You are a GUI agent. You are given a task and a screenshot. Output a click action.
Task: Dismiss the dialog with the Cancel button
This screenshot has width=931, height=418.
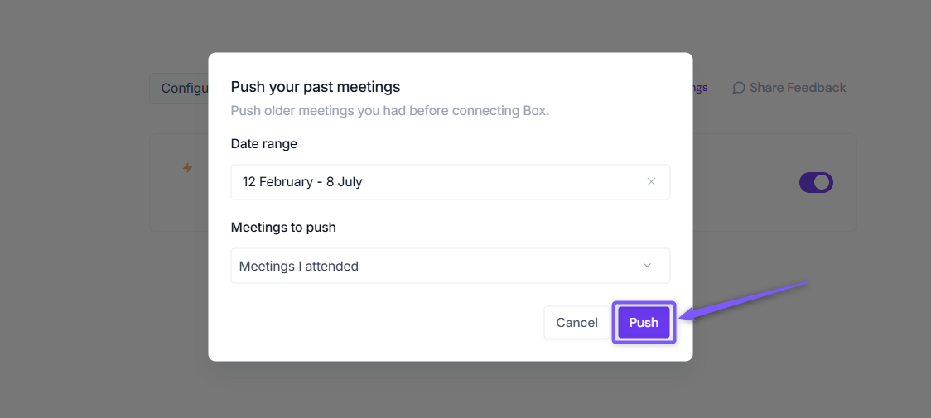coord(576,323)
